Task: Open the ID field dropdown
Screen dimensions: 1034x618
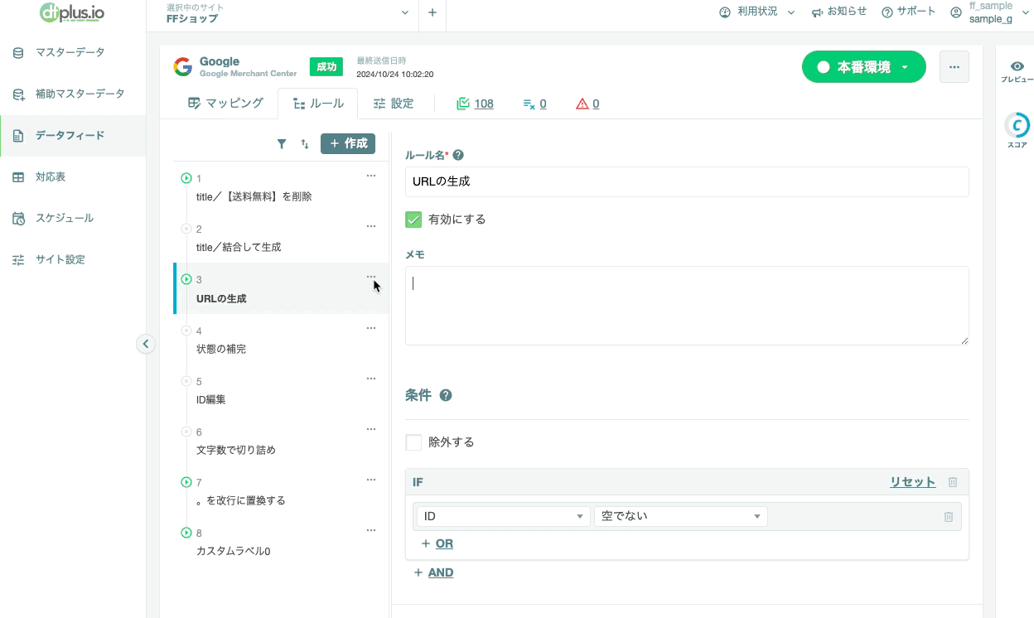Action: pos(504,516)
